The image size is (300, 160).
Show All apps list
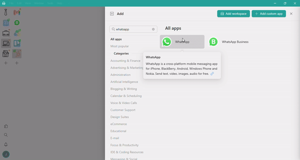[116, 39]
